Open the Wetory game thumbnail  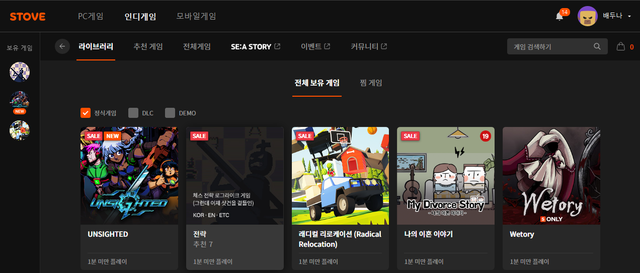click(x=551, y=175)
